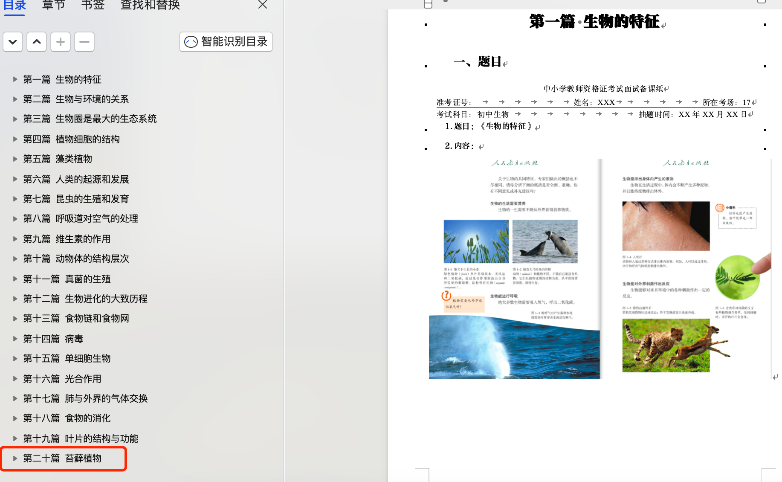Expand the 第一篇 生物的特征 arrow
The image size is (782, 482).
15,79
